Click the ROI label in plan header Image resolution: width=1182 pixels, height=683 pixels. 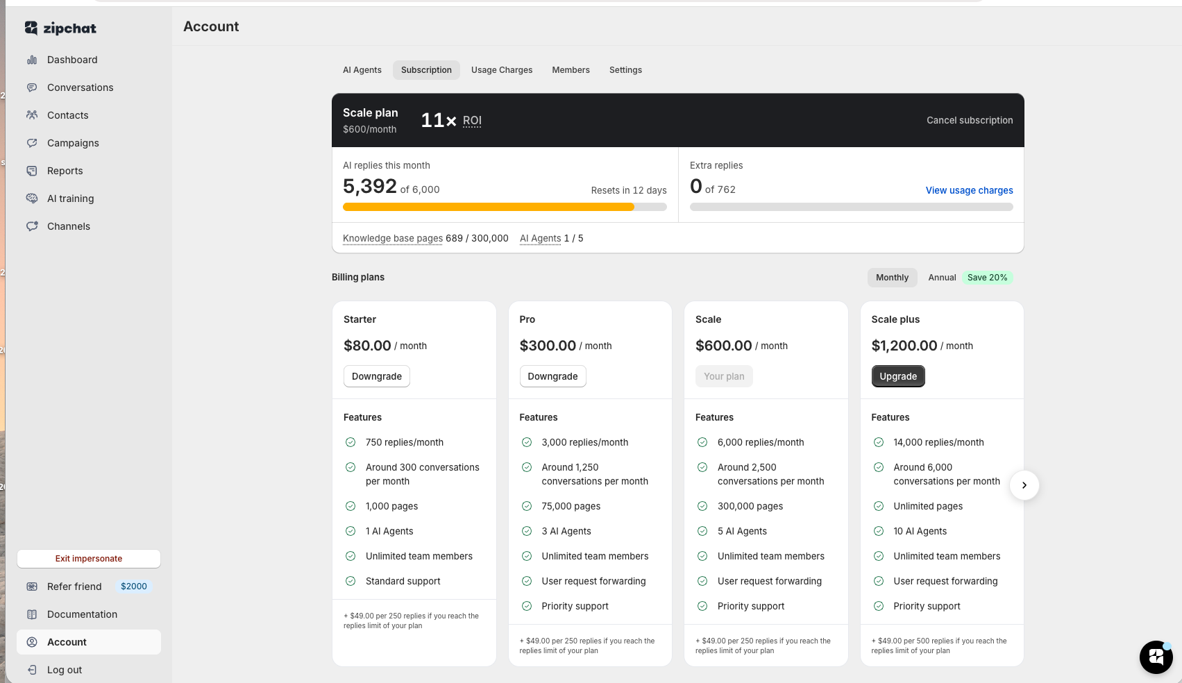coord(472,121)
